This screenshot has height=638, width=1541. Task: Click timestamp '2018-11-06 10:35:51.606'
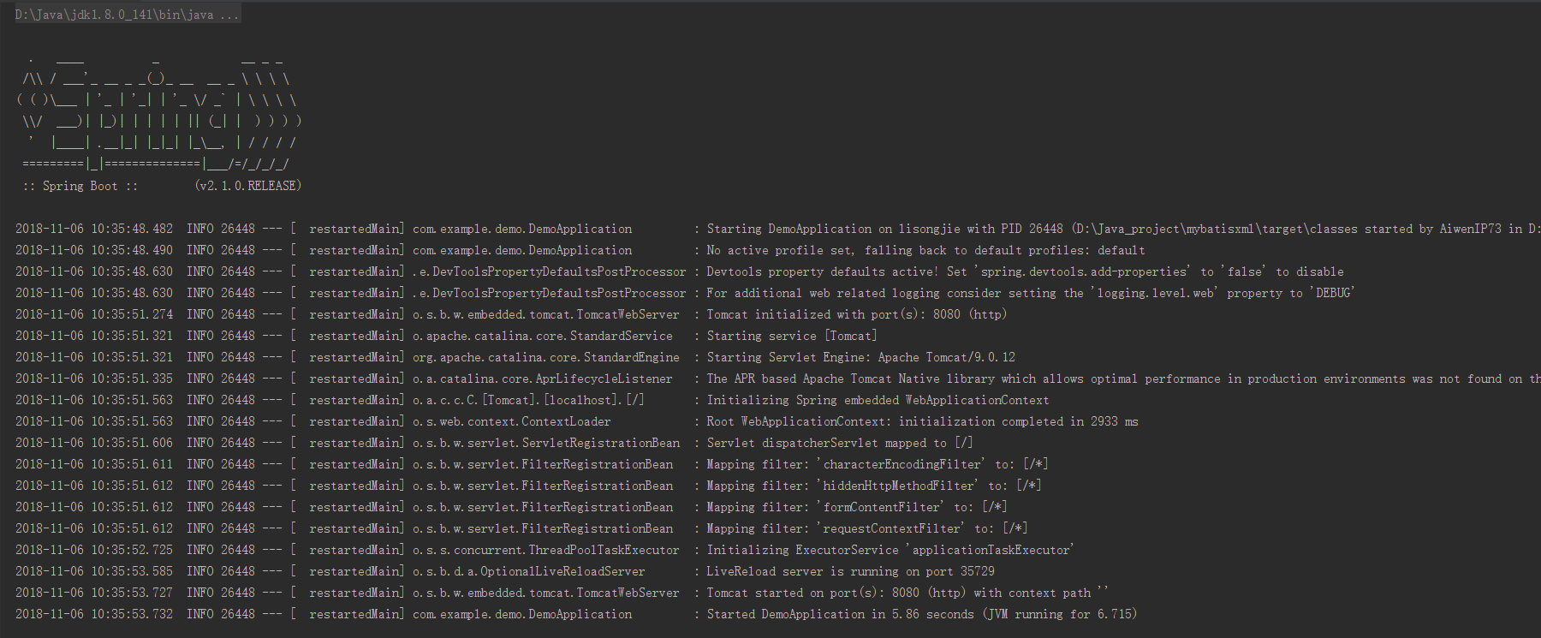tap(94, 443)
